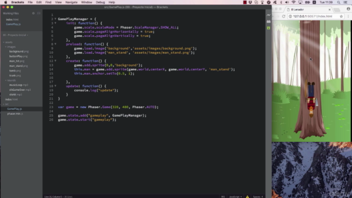Open the Find menu

click(x=48, y=2)
